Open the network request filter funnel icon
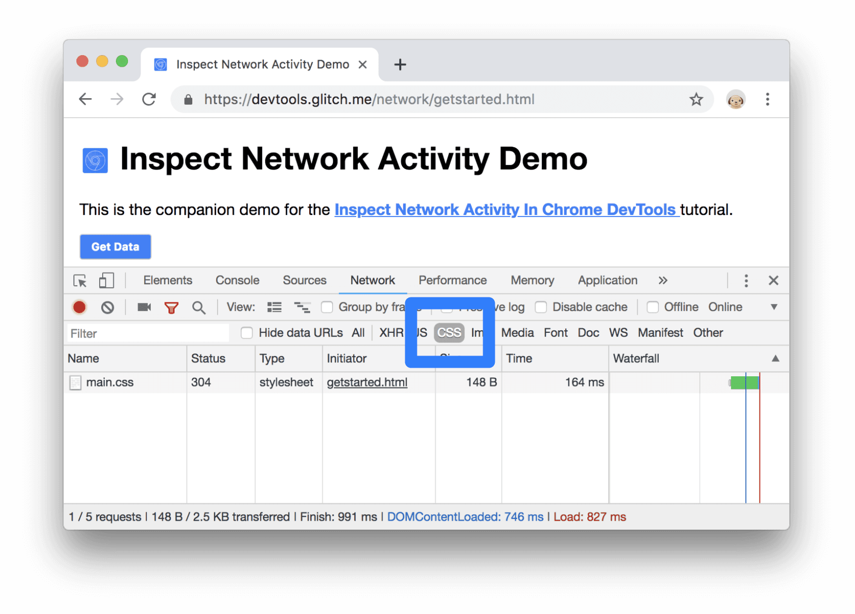Viewport: 855px width, 614px height. point(172,307)
